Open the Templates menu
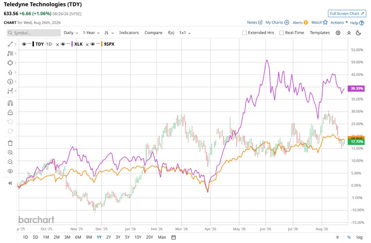 pos(320,33)
